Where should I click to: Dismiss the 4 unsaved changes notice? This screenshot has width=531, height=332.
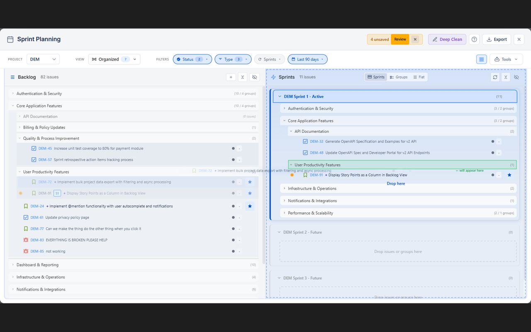(415, 39)
